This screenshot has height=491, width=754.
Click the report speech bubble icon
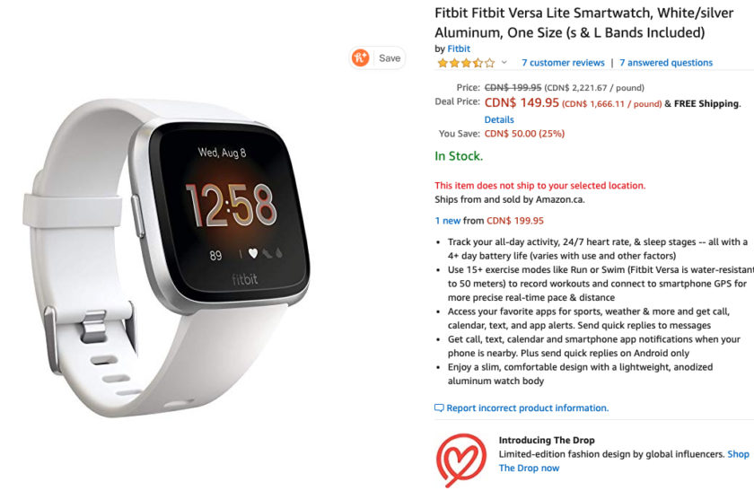tap(439, 408)
